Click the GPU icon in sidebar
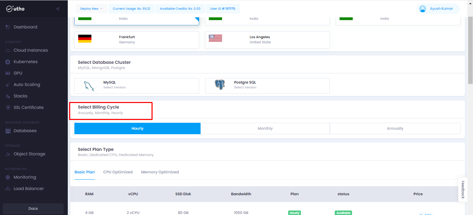This screenshot has width=473, height=215. coord(8,73)
